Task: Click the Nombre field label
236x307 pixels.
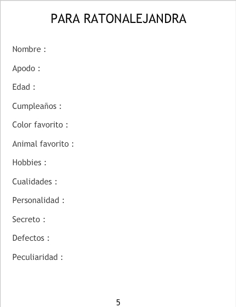Action: point(29,49)
